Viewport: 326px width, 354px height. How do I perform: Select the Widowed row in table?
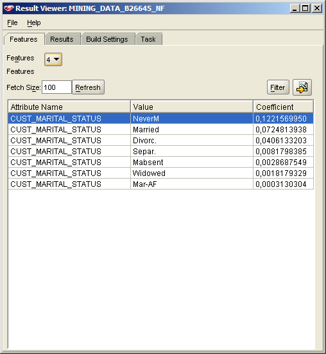tap(160, 173)
